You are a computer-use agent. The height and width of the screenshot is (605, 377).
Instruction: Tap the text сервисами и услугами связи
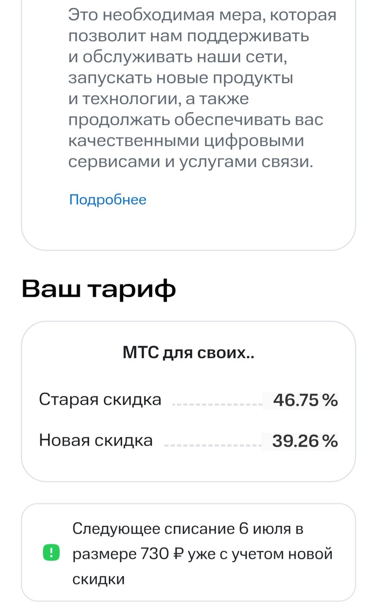[x=191, y=162]
